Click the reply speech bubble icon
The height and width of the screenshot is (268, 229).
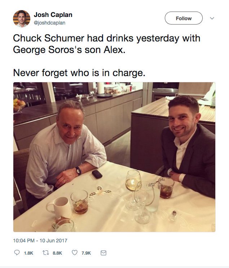(17, 253)
